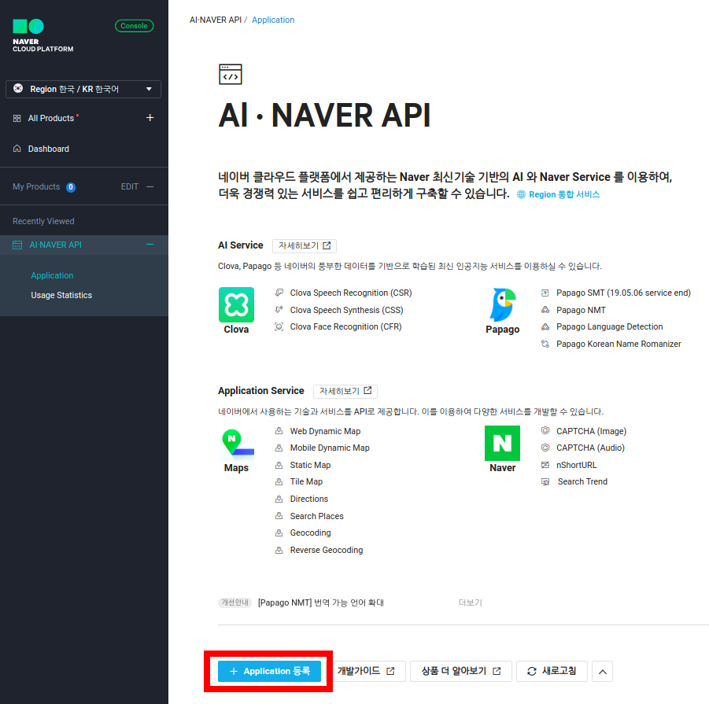
Task: Click the Static Map icon
Action: (x=279, y=465)
